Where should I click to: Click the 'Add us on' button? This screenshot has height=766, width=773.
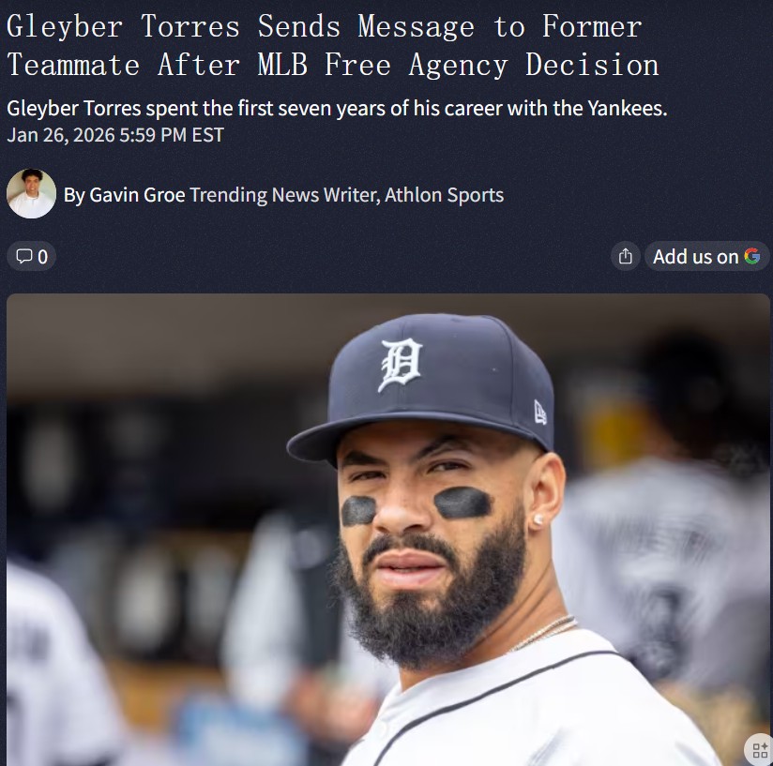coord(706,256)
